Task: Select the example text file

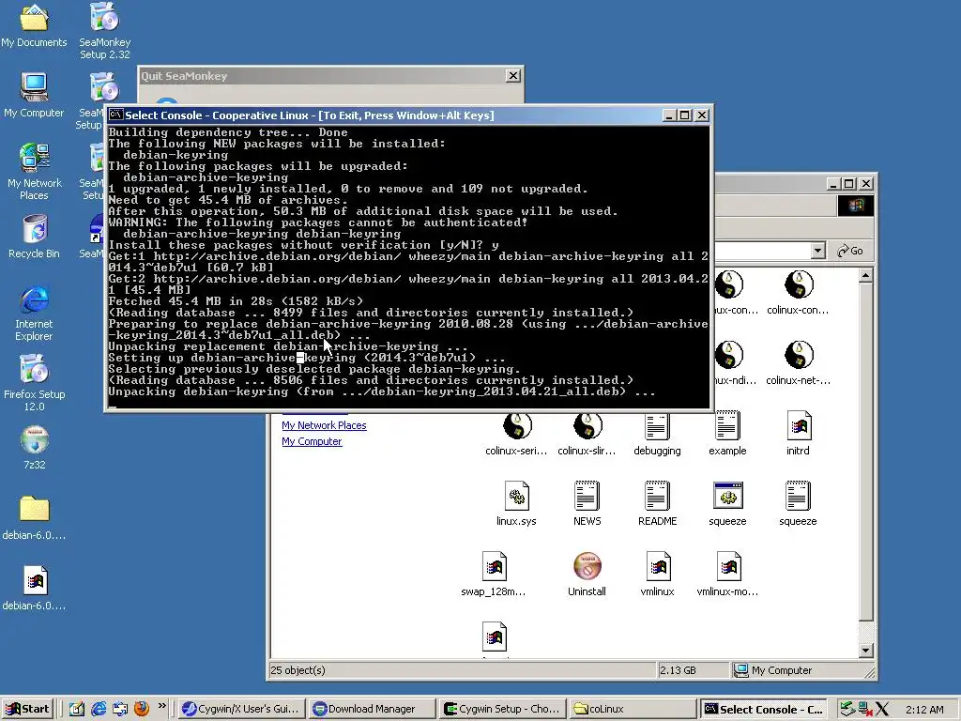Action: [727, 434]
